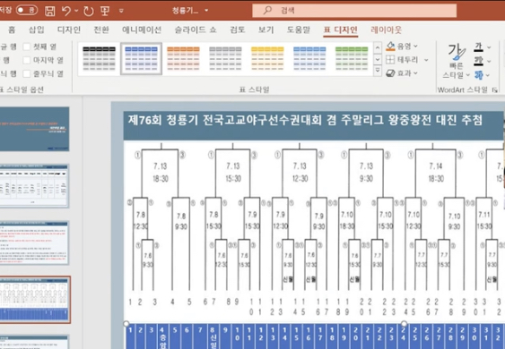Screen dimensions: 505x349
Task: Undo the last action with the Undo icon
Action: pos(66,11)
